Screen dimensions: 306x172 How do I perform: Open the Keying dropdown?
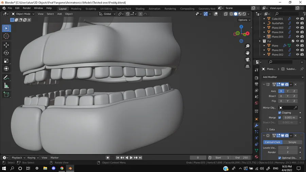33,158
